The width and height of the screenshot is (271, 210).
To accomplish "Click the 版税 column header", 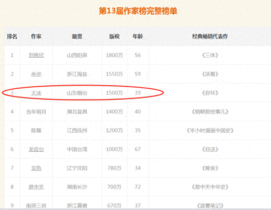I will click(114, 36).
